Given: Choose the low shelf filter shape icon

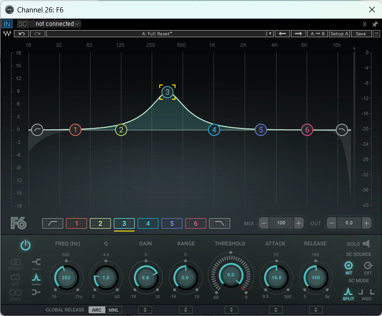Looking at the screenshot, I should coord(36,262).
